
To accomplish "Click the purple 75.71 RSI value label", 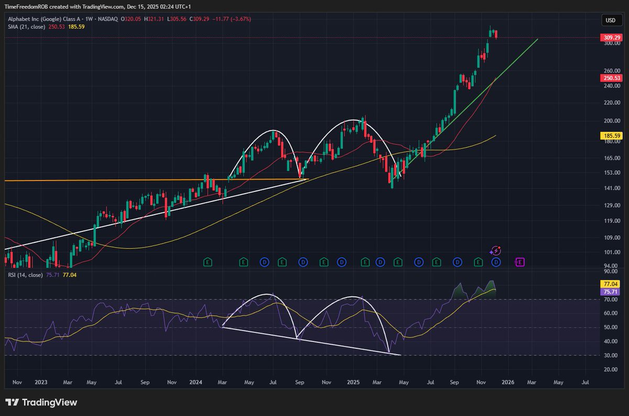I will (x=611, y=291).
